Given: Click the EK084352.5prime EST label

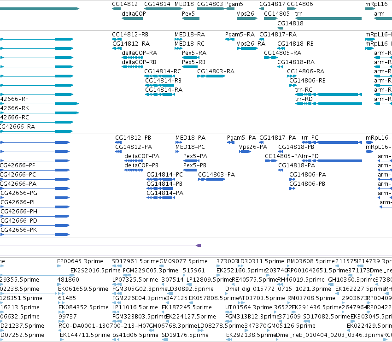Looking at the screenshot, I should (x=84, y=307).
